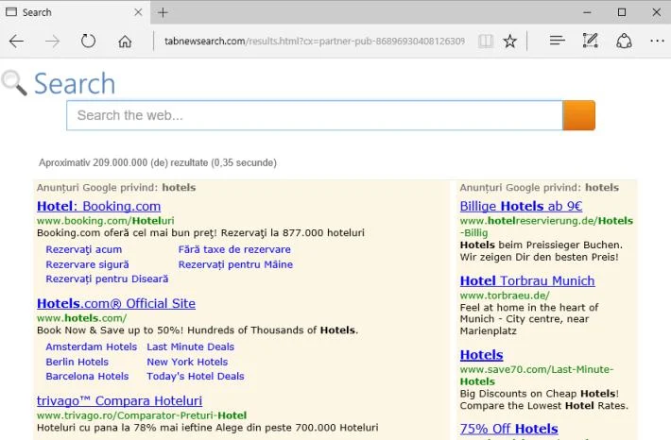The height and width of the screenshot is (440, 671).
Task: Click www.trivago.ro green URL text
Action: tap(142, 415)
